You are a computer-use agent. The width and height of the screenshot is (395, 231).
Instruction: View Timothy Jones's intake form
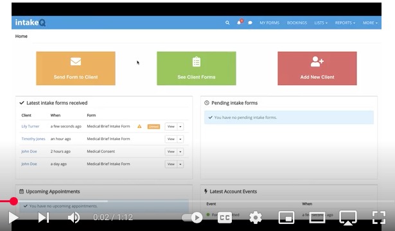point(171,139)
